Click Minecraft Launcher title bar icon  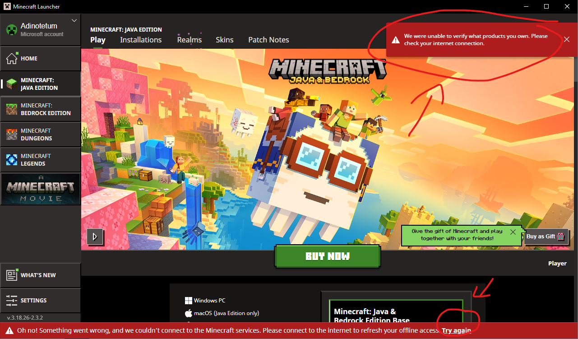(x=7, y=6)
